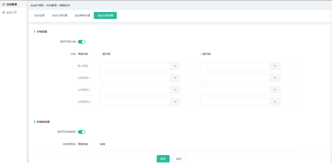
Task: Toggle the 是否开启分销 switch
Action: [82, 42]
